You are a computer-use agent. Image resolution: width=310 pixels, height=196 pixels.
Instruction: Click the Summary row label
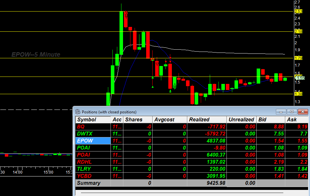tap(89, 183)
